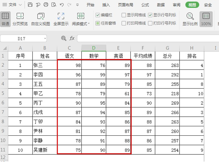Enter 全屏显示 full screen mode
Viewport: 219px width, 163px height.
pos(61,19)
